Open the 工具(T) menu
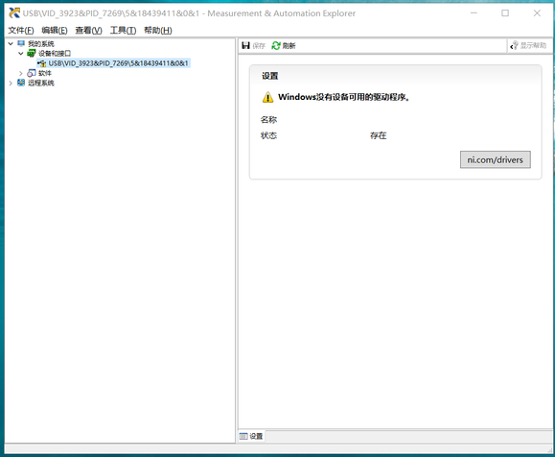The width and height of the screenshot is (555, 457). click(123, 31)
